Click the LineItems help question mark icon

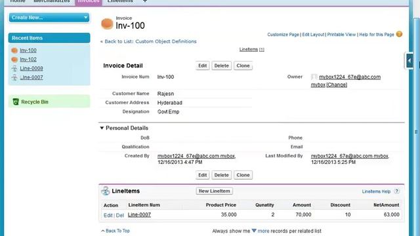click(396, 191)
